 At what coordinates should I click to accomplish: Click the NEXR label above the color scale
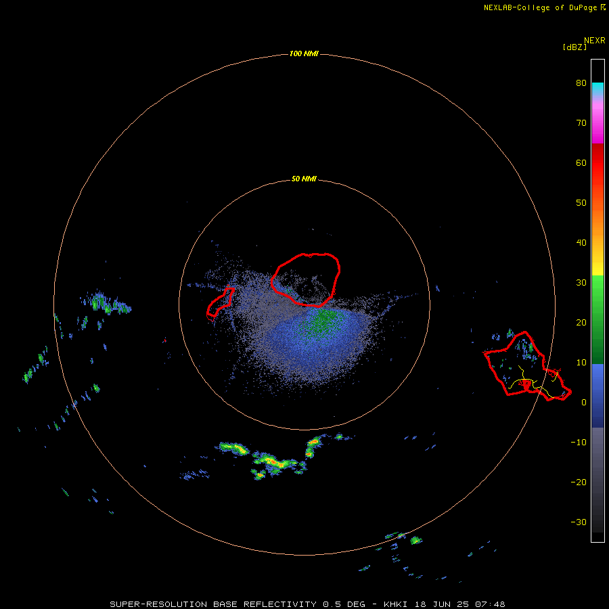click(594, 41)
